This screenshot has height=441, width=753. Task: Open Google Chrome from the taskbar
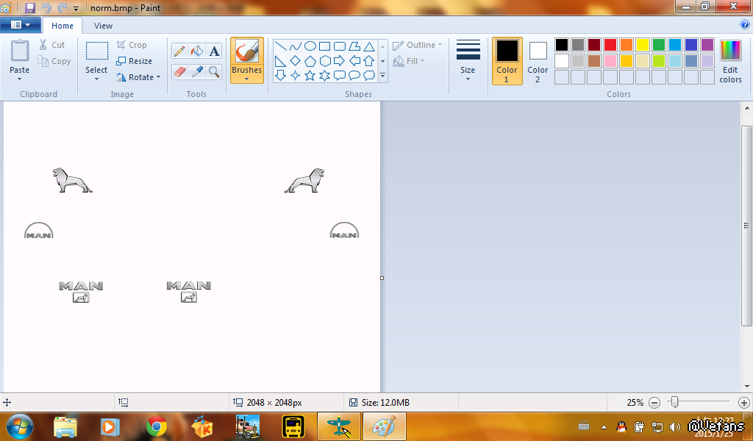coord(156,426)
